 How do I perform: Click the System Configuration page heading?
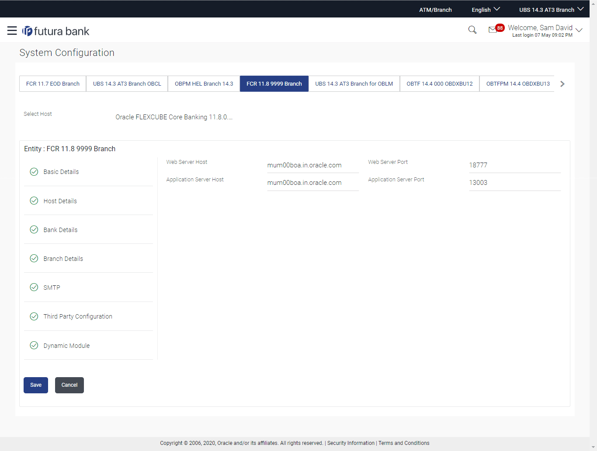(67, 52)
